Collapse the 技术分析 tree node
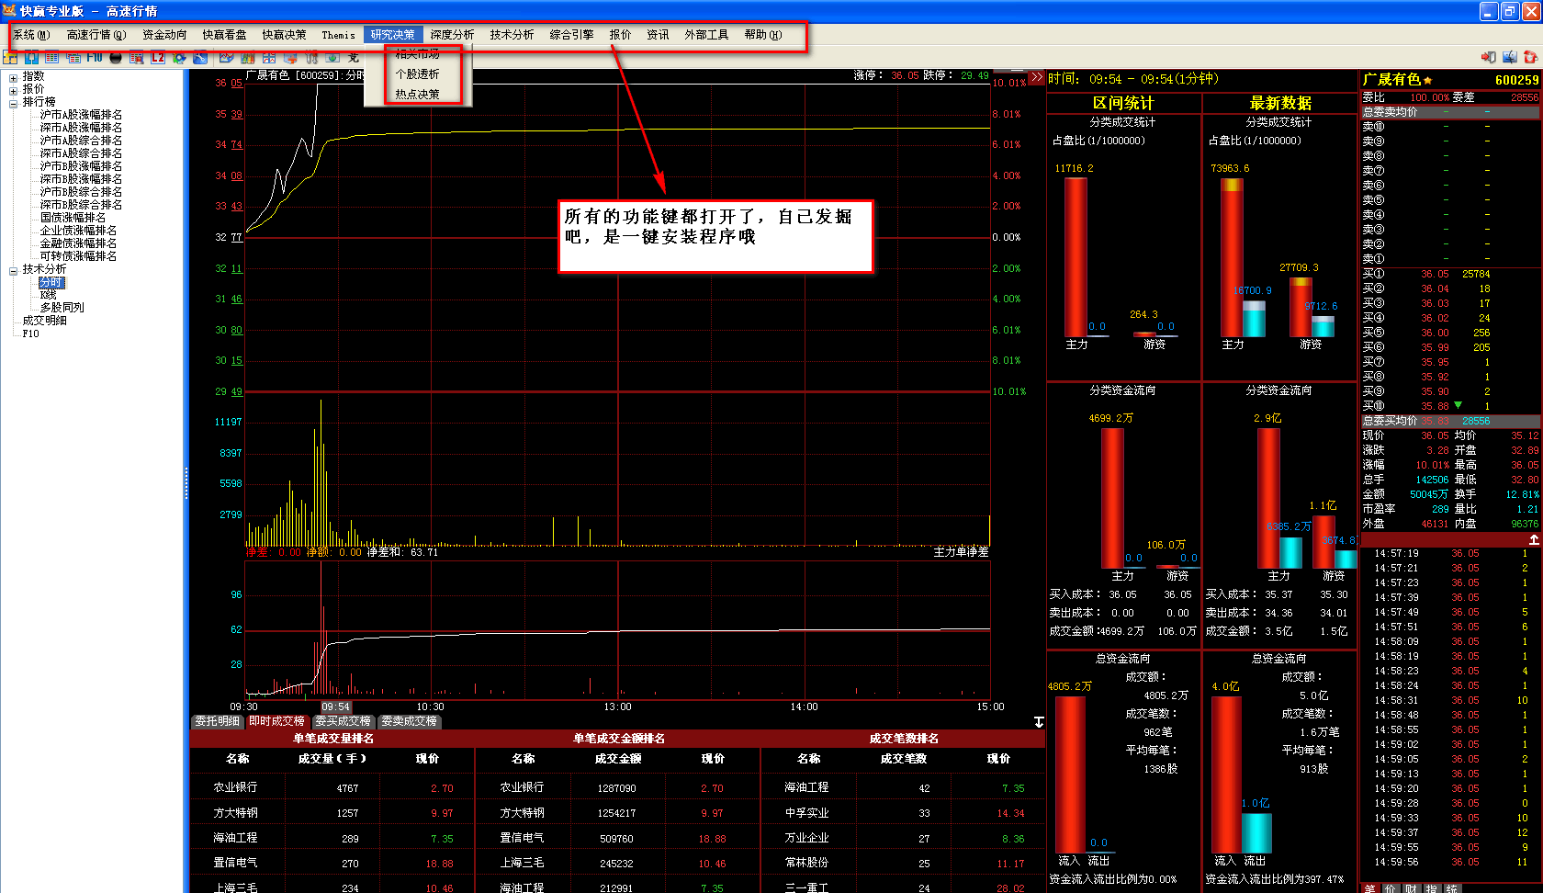1543x893 pixels. pos(14,270)
